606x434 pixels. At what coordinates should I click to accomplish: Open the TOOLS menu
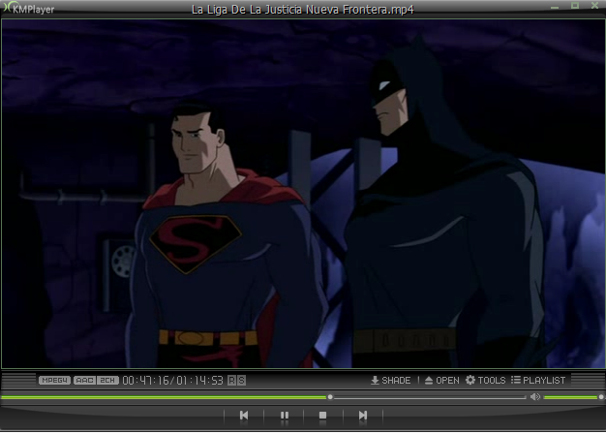(x=485, y=380)
